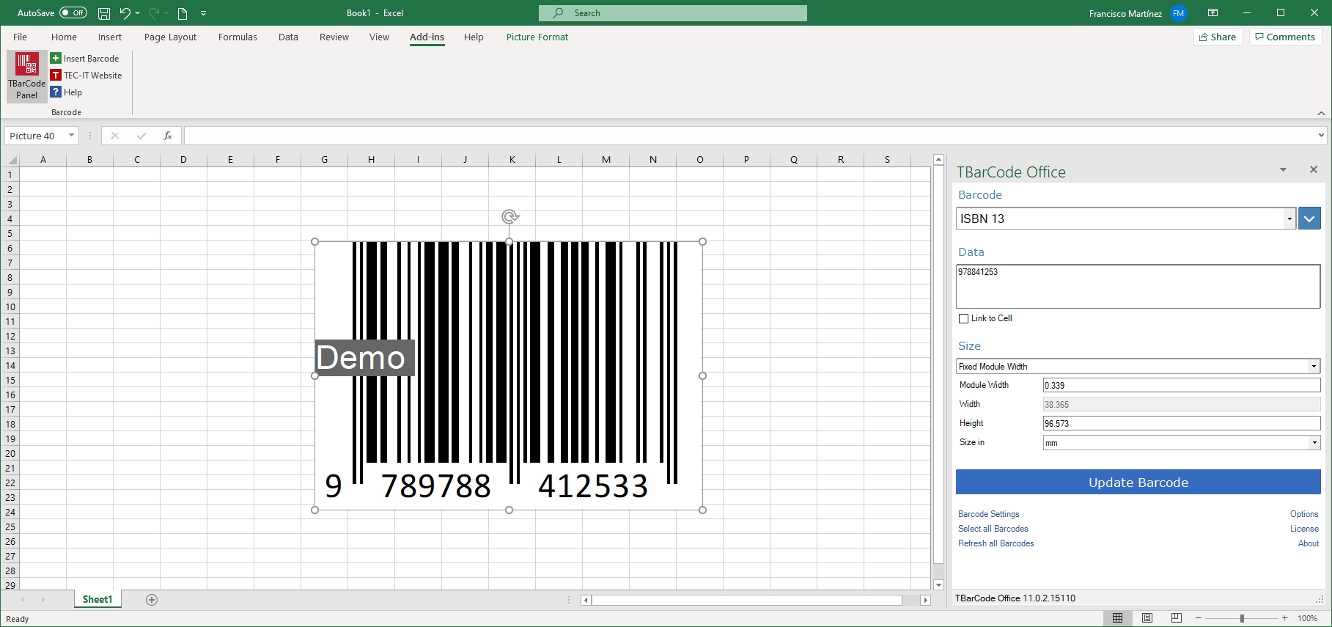Switch to the Review tab

click(334, 37)
